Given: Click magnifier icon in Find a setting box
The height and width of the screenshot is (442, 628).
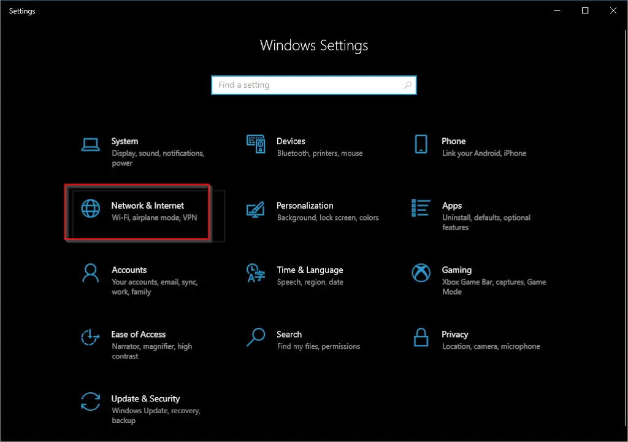Looking at the screenshot, I should [x=407, y=85].
